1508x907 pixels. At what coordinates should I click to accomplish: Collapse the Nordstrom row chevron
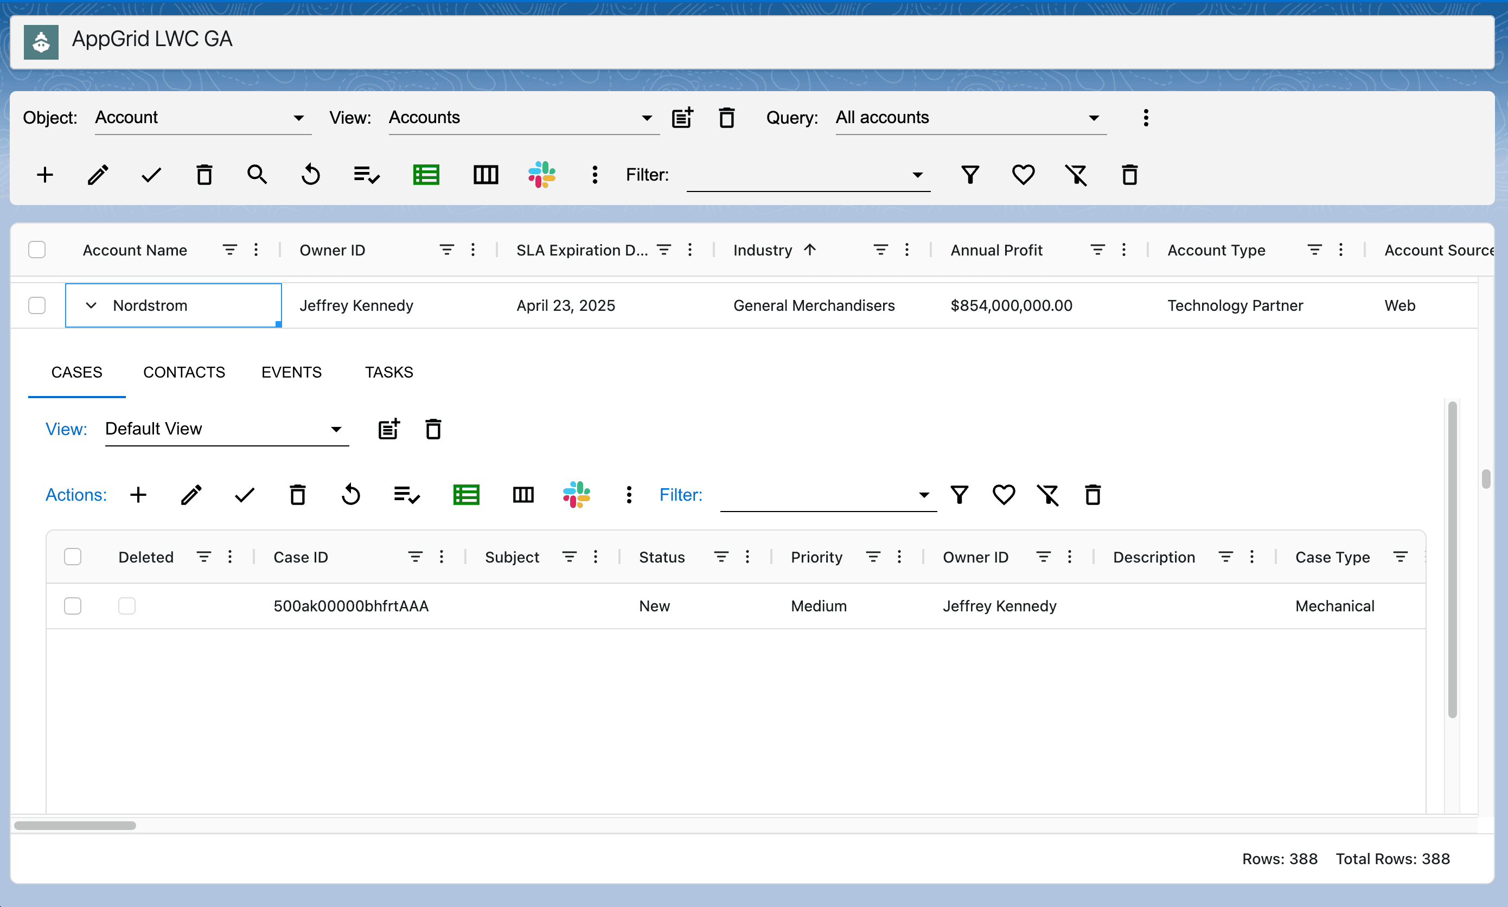pos(91,305)
